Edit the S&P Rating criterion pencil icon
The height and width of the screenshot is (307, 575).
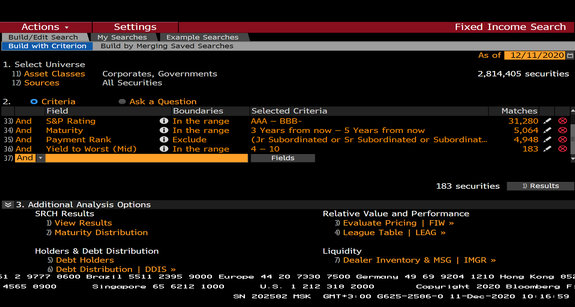click(x=547, y=121)
